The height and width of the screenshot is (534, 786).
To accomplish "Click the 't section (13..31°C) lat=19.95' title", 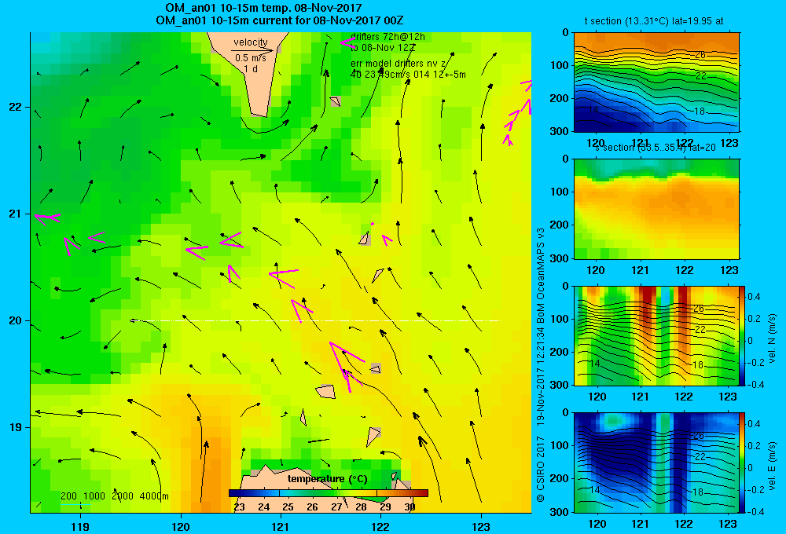I will tap(654, 21).
